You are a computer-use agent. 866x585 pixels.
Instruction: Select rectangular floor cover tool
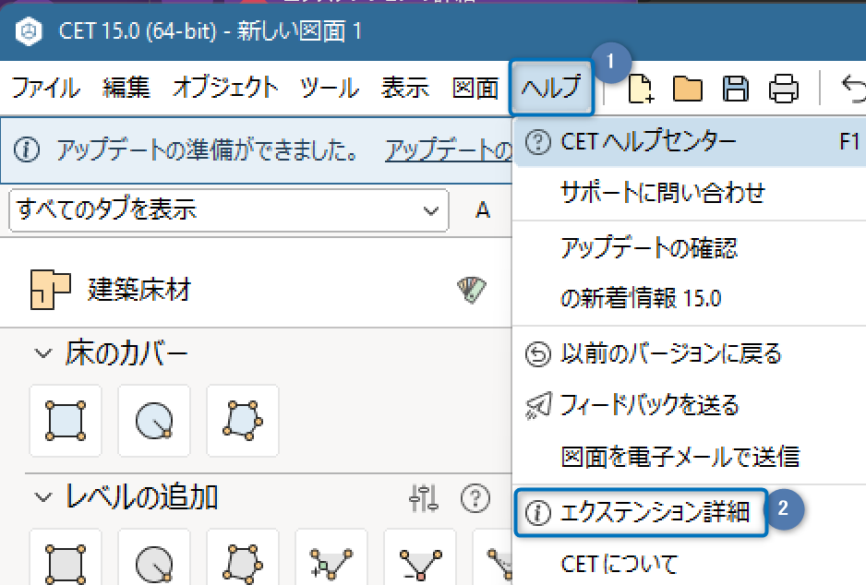point(66,421)
